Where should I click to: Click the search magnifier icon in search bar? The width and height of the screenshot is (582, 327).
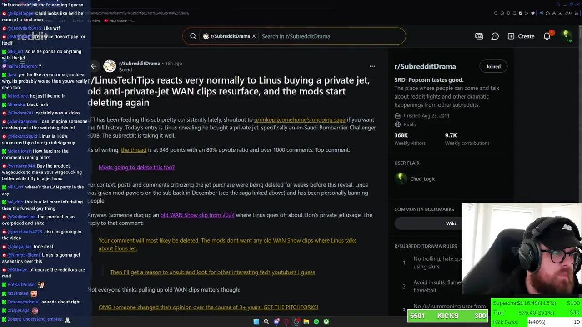tap(193, 36)
